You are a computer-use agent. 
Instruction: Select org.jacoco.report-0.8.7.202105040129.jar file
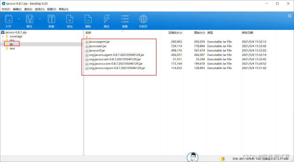tap(117, 68)
